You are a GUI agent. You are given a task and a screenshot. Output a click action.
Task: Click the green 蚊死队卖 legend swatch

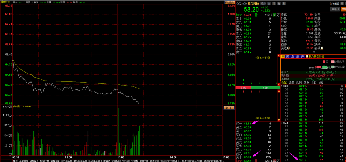332,67
